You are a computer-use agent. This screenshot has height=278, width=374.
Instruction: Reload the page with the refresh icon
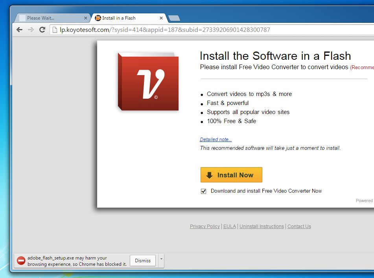pyautogui.click(x=42, y=29)
